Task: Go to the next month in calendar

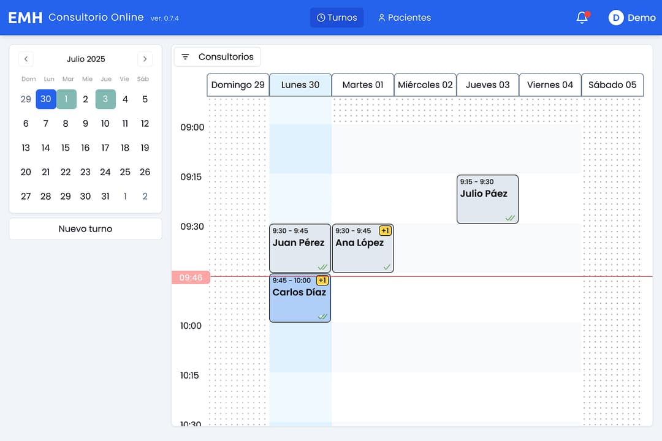Action: 145,59
